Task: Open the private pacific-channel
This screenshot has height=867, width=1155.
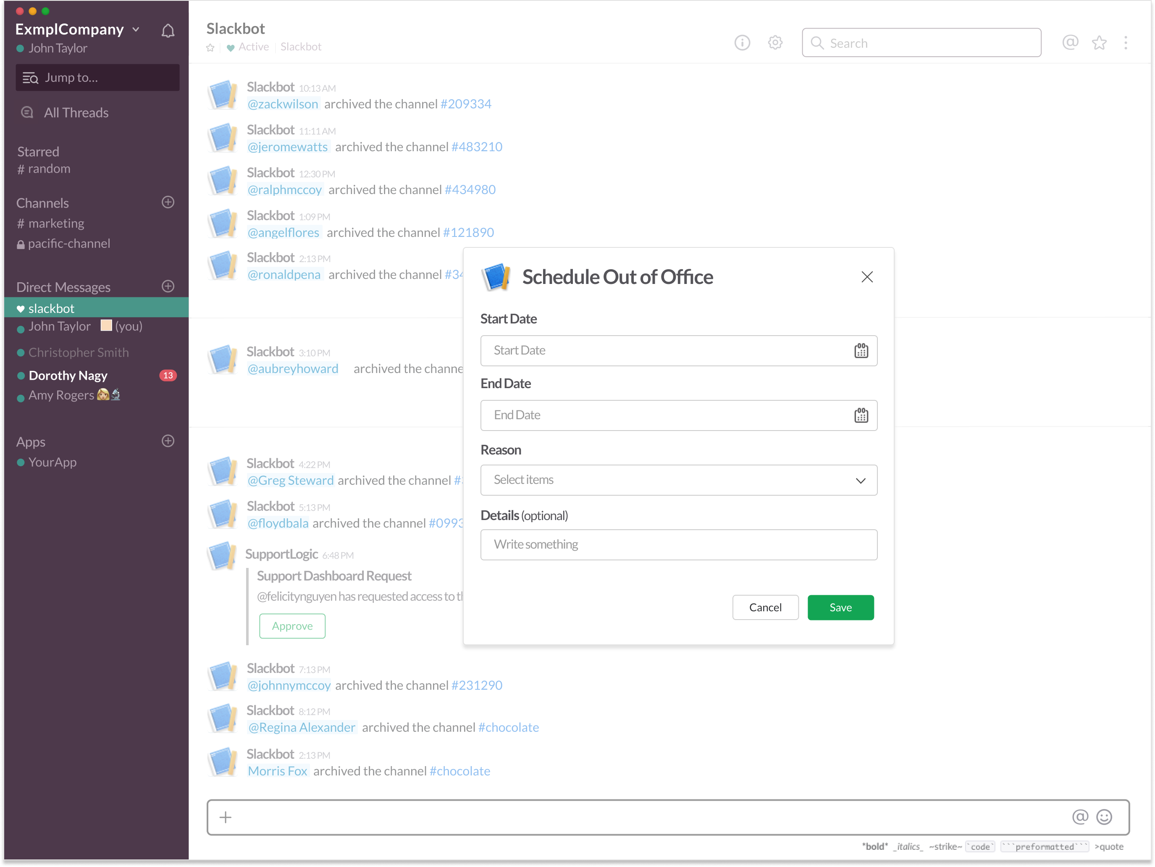Action: [63, 243]
